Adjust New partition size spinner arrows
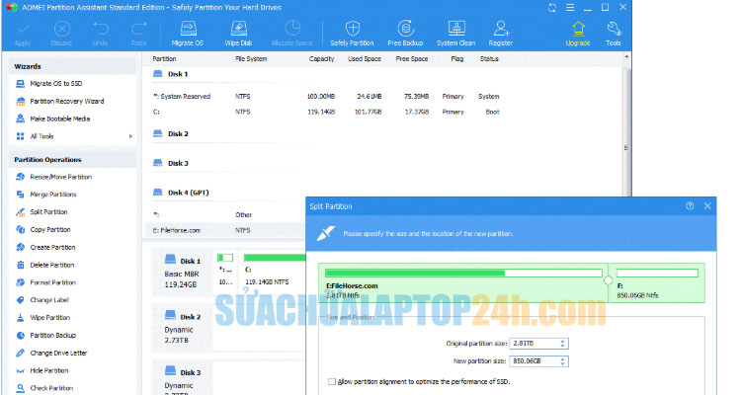Viewport: 741px width, 395px height. [563, 361]
